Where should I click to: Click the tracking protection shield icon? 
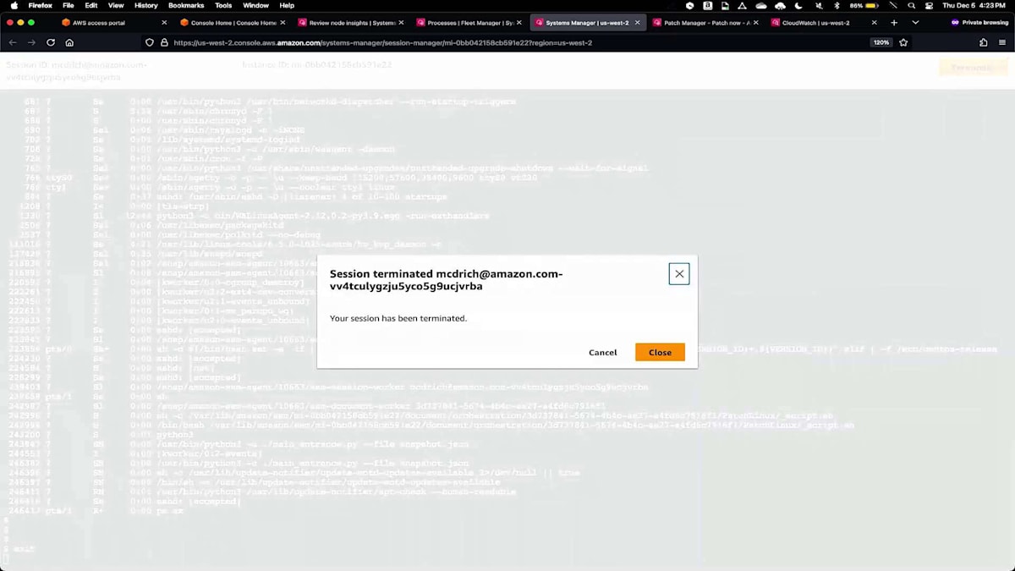click(150, 42)
